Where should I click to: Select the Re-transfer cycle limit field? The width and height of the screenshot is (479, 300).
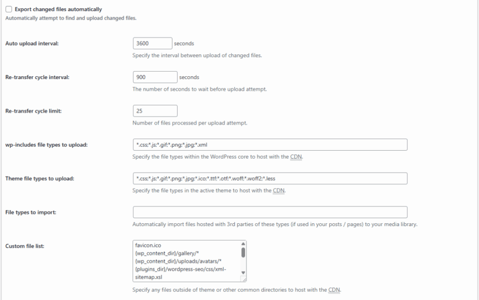click(155, 111)
